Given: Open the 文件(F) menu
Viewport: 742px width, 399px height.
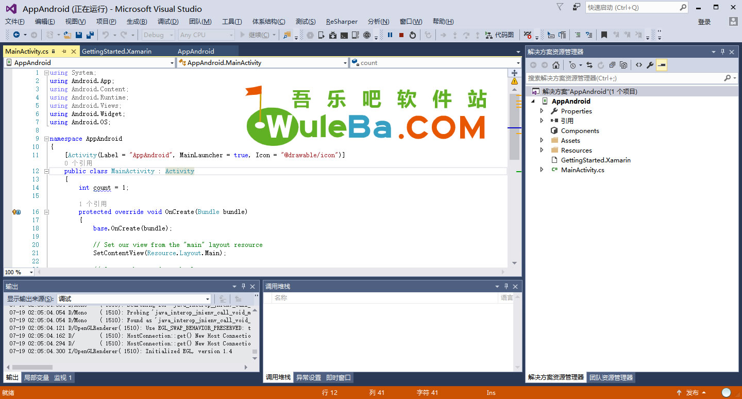Looking at the screenshot, I should (15, 21).
